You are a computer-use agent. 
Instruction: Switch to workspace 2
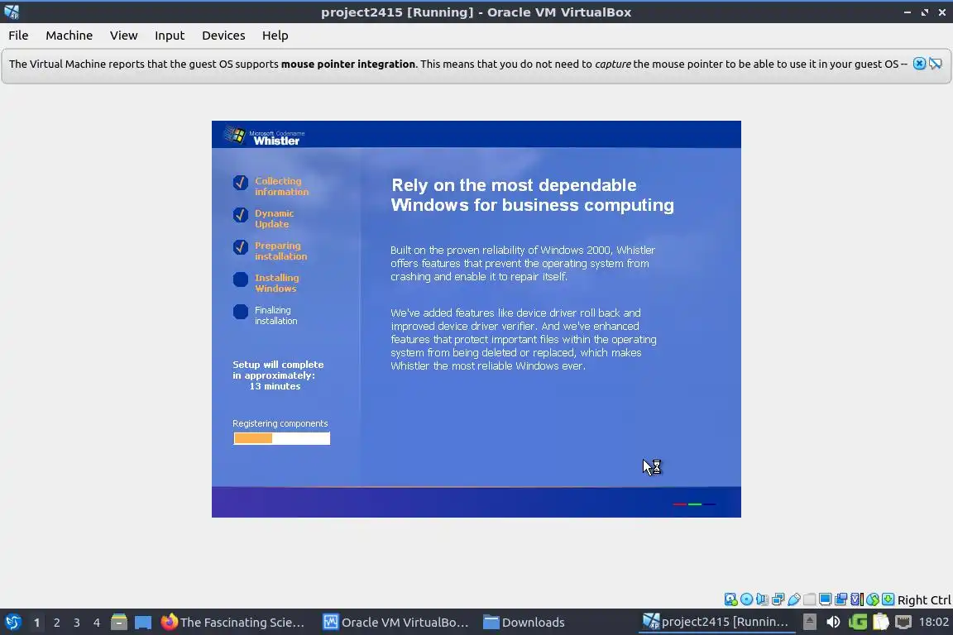[56, 623]
